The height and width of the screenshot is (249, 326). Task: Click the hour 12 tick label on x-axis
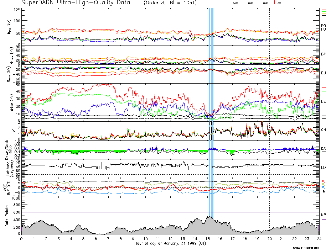tap(170, 239)
